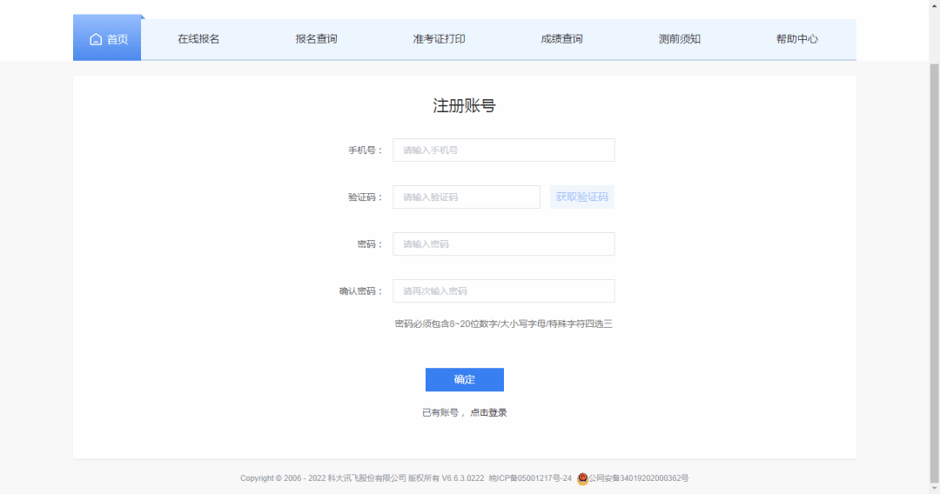Click into the 验证码 input field
This screenshot has width=940, height=494.
coord(466,197)
